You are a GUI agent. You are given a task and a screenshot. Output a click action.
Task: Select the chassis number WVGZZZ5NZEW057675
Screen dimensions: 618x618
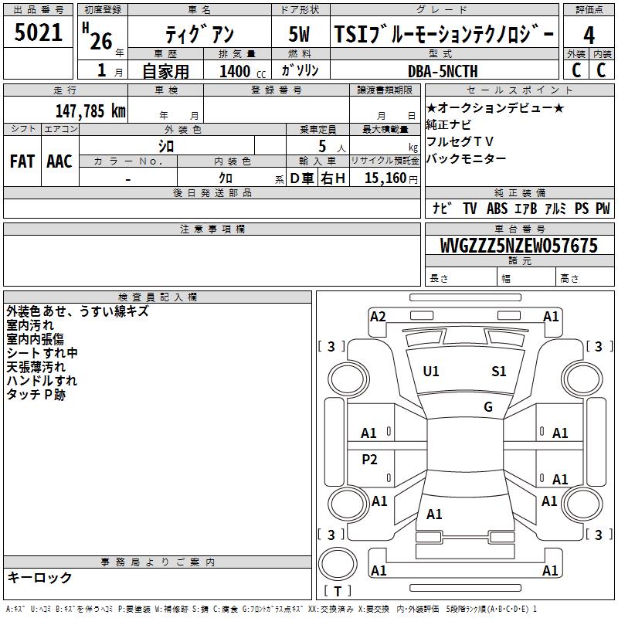pos(519,246)
